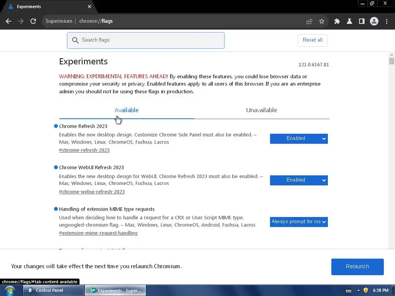Click the Chrome WebUI Refresh 2023 title

pos(91,168)
